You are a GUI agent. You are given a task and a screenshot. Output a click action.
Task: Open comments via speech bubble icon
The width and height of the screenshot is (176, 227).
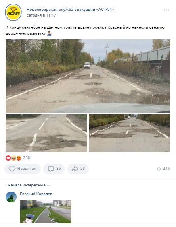(x=51, y=169)
